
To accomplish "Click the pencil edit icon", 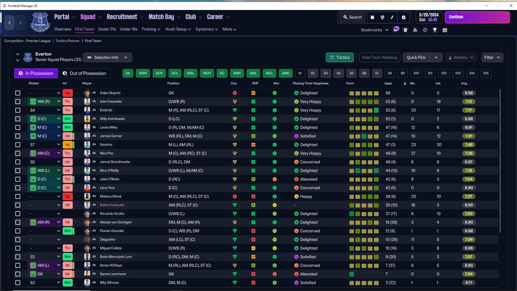I will [392, 17].
